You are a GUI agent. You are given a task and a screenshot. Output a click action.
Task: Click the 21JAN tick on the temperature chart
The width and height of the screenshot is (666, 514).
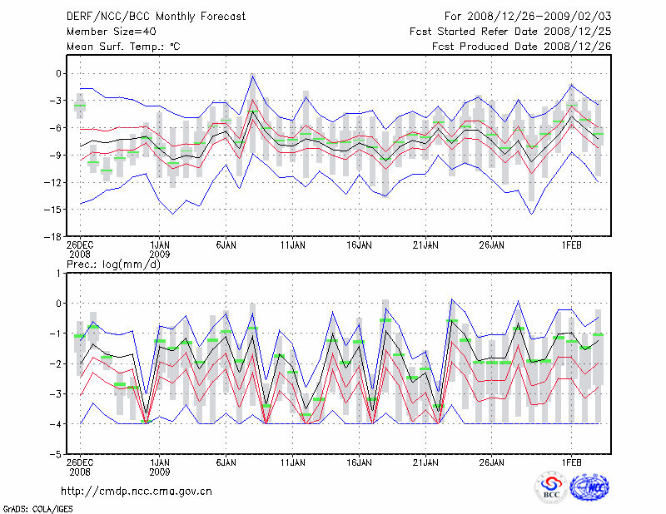click(425, 245)
